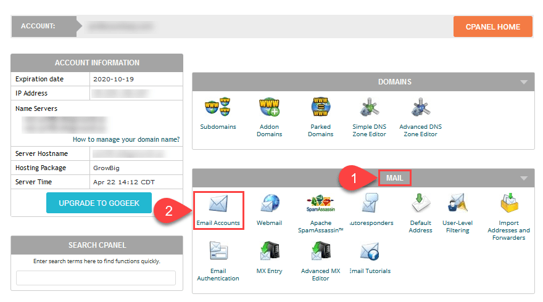Open Parked Domains

pos(320,117)
